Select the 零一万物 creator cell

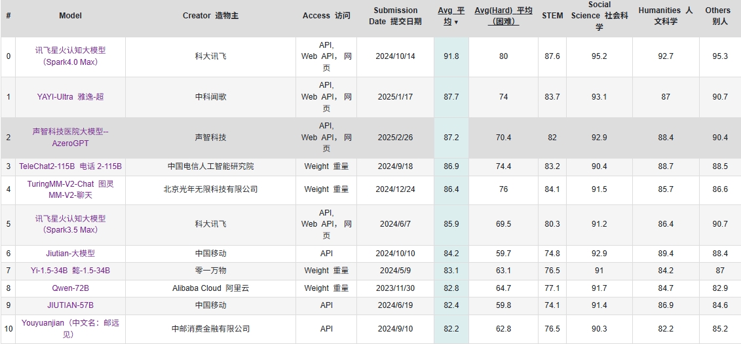pos(211,271)
